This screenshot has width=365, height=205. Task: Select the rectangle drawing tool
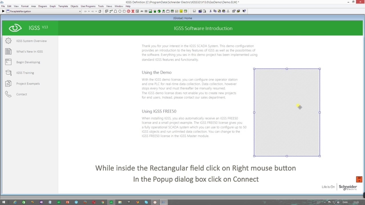(x=124, y=11)
